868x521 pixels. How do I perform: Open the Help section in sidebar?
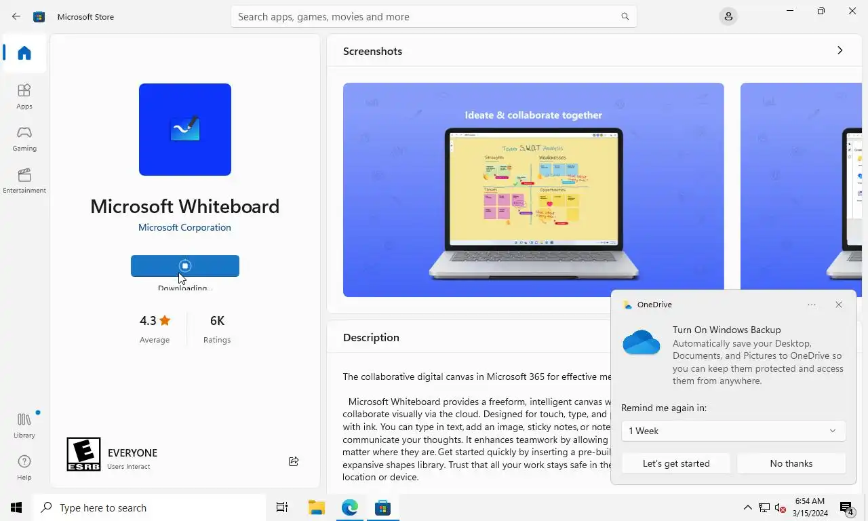click(24, 467)
